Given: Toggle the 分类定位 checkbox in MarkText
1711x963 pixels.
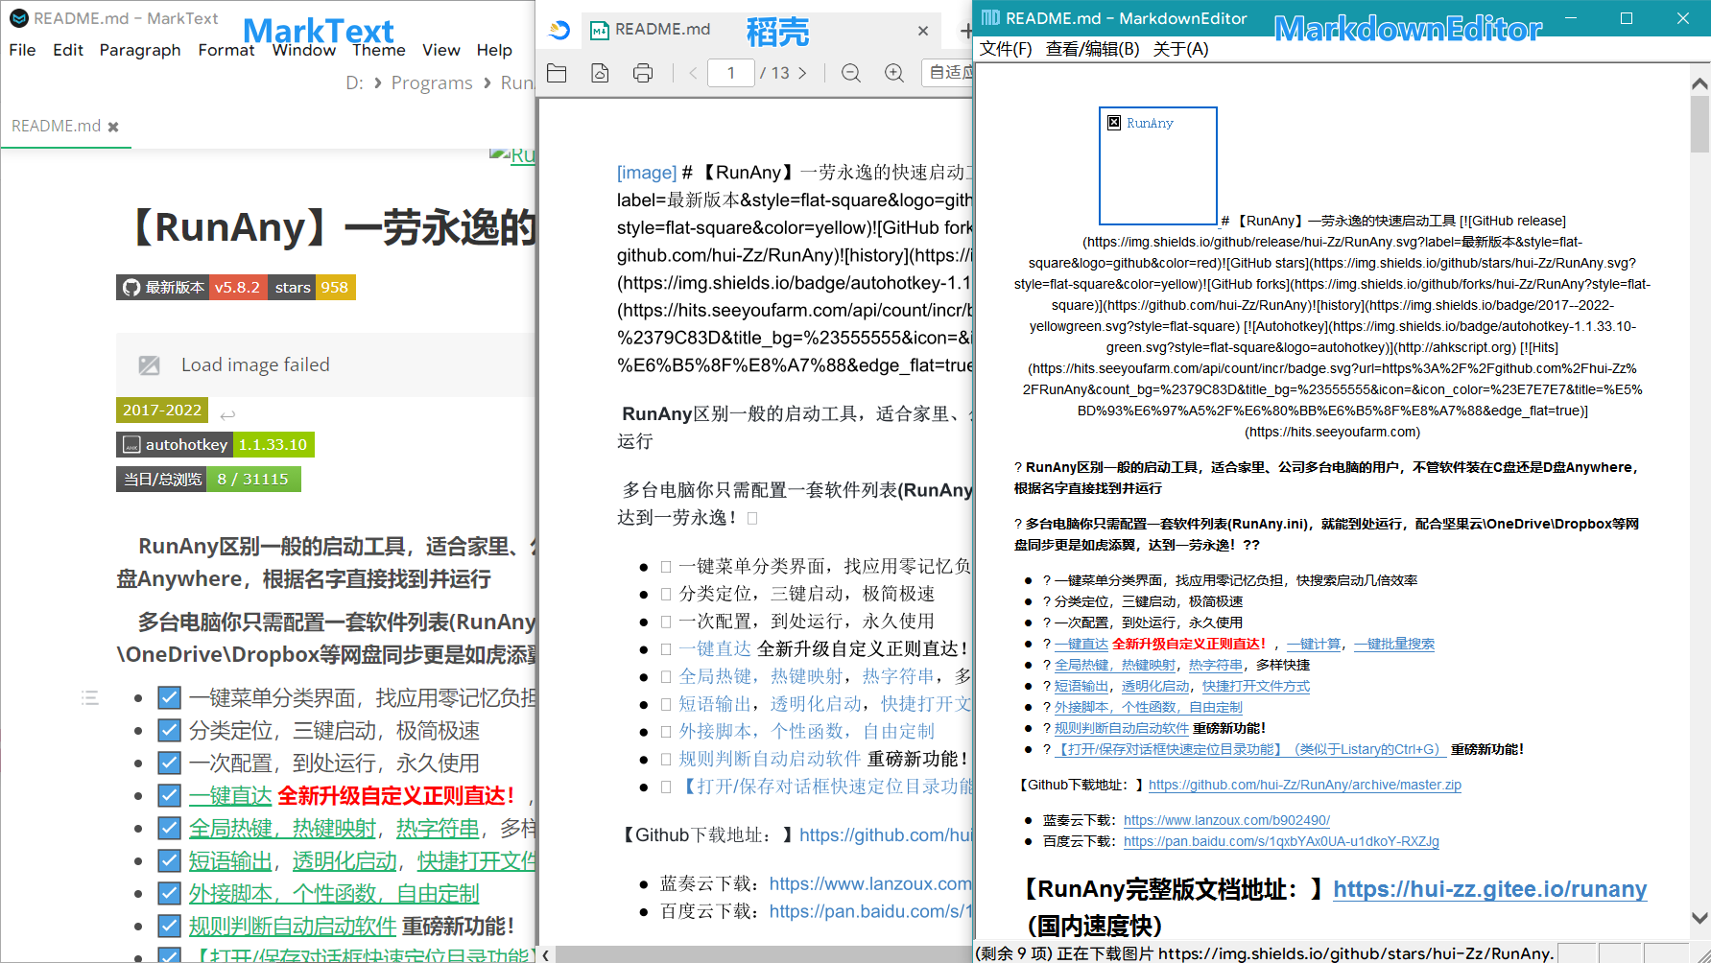Looking at the screenshot, I should pyautogui.click(x=169, y=731).
